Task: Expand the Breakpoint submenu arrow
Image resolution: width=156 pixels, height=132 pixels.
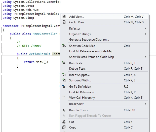Action: coord(146,104)
